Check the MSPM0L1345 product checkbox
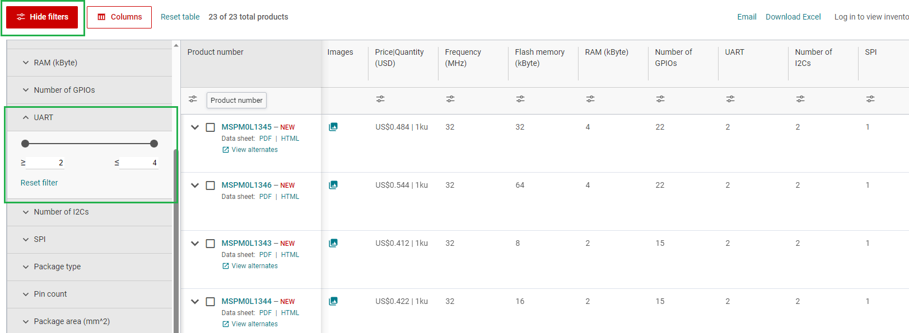 coord(211,127)
